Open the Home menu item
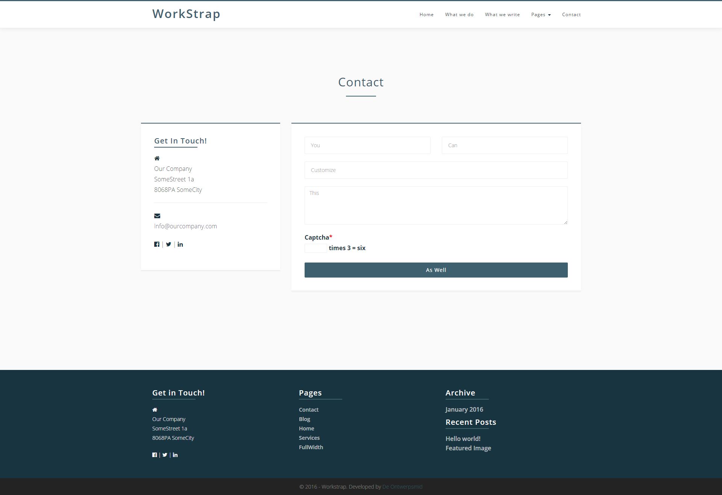The width and height of the screenshot is (722, 495). click(426, 15)
